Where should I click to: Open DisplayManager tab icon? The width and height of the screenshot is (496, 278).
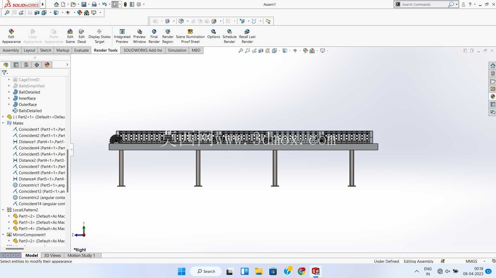pyautogui.click(x=47, y=65)
